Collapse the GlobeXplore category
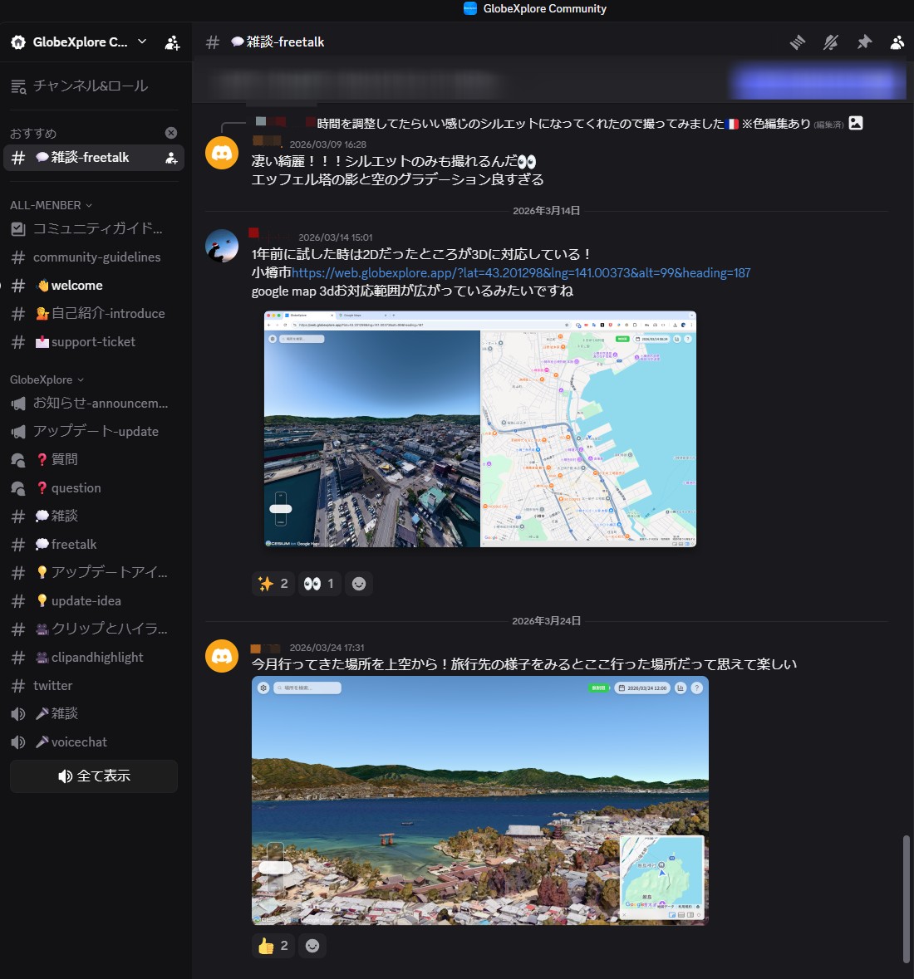The width and height of the screenshot is (914, 979). point(47,379)
